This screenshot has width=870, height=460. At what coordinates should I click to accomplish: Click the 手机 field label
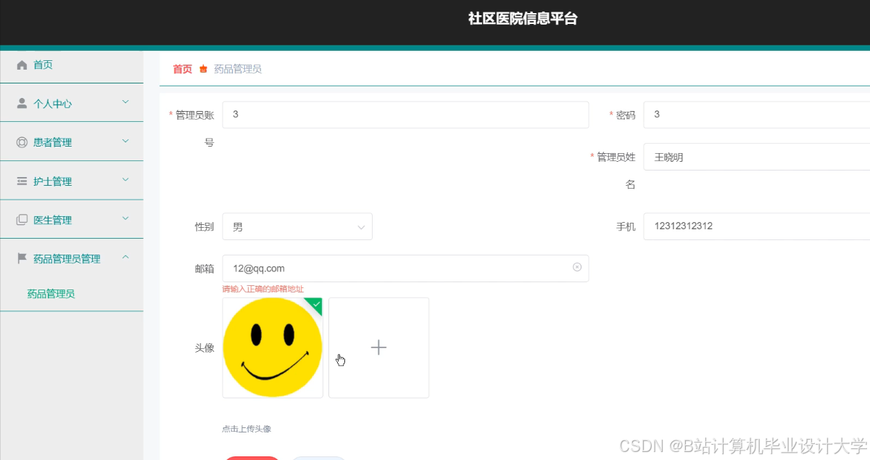[x=626, y=227]
